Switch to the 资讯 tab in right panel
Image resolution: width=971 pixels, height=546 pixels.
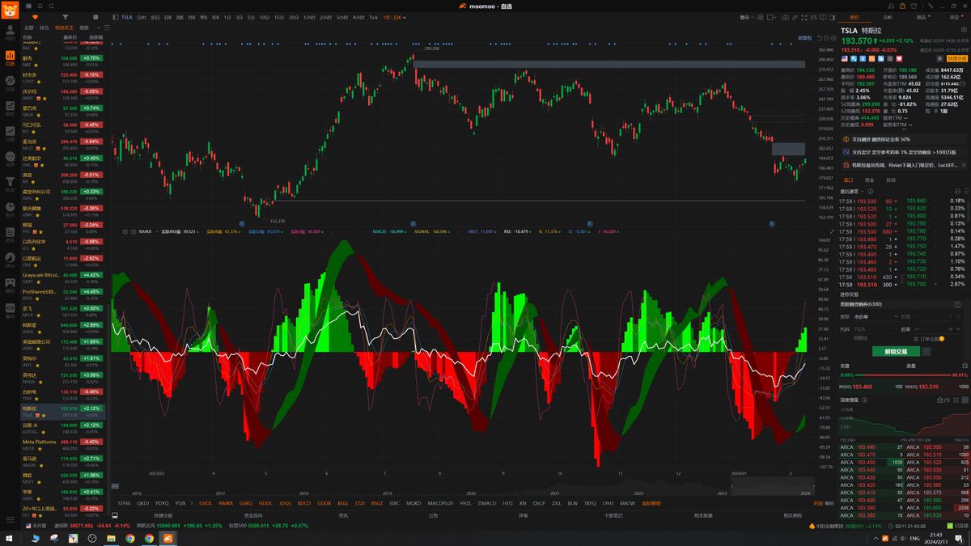pos(921,17)
